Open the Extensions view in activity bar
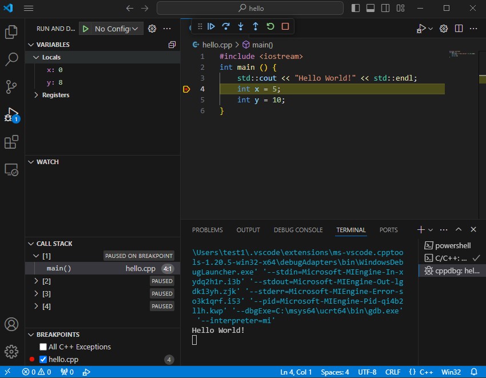Viewport: 486px width, 378px height. (x=11, y=142)
